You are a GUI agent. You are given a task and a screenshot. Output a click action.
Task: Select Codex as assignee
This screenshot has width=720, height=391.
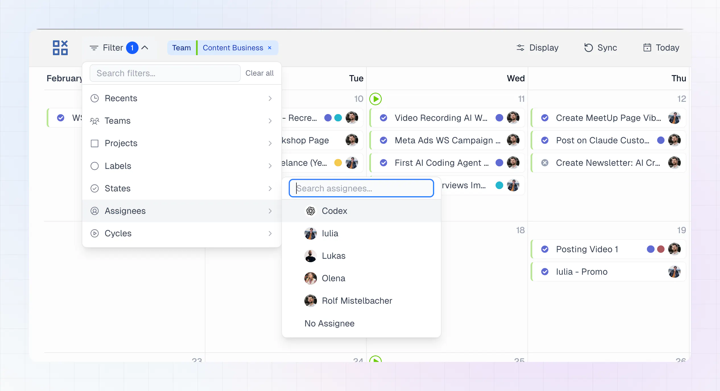click(361, 211)
